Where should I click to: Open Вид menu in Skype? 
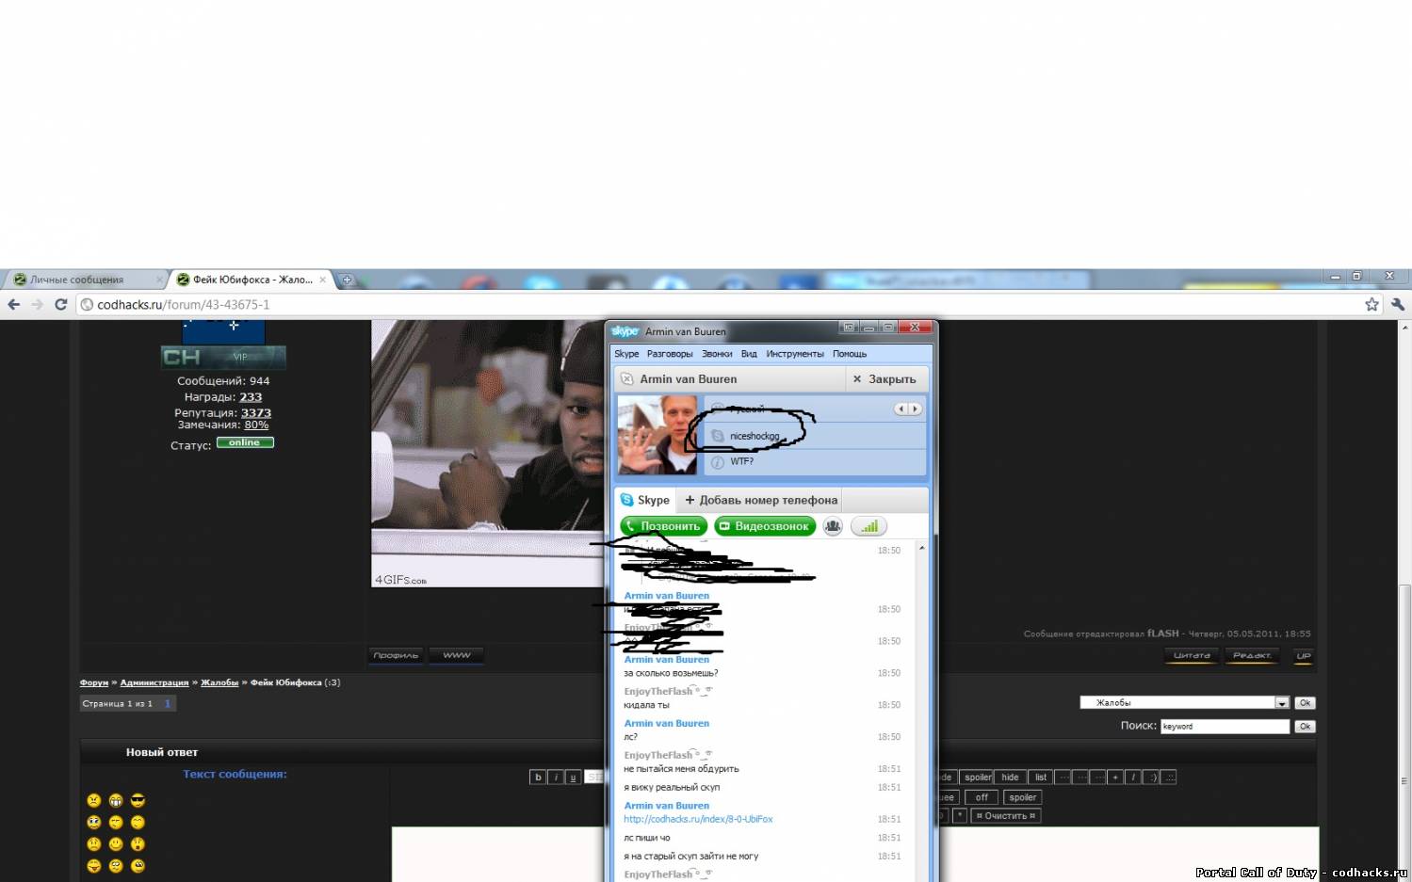[x=749, y=354]
